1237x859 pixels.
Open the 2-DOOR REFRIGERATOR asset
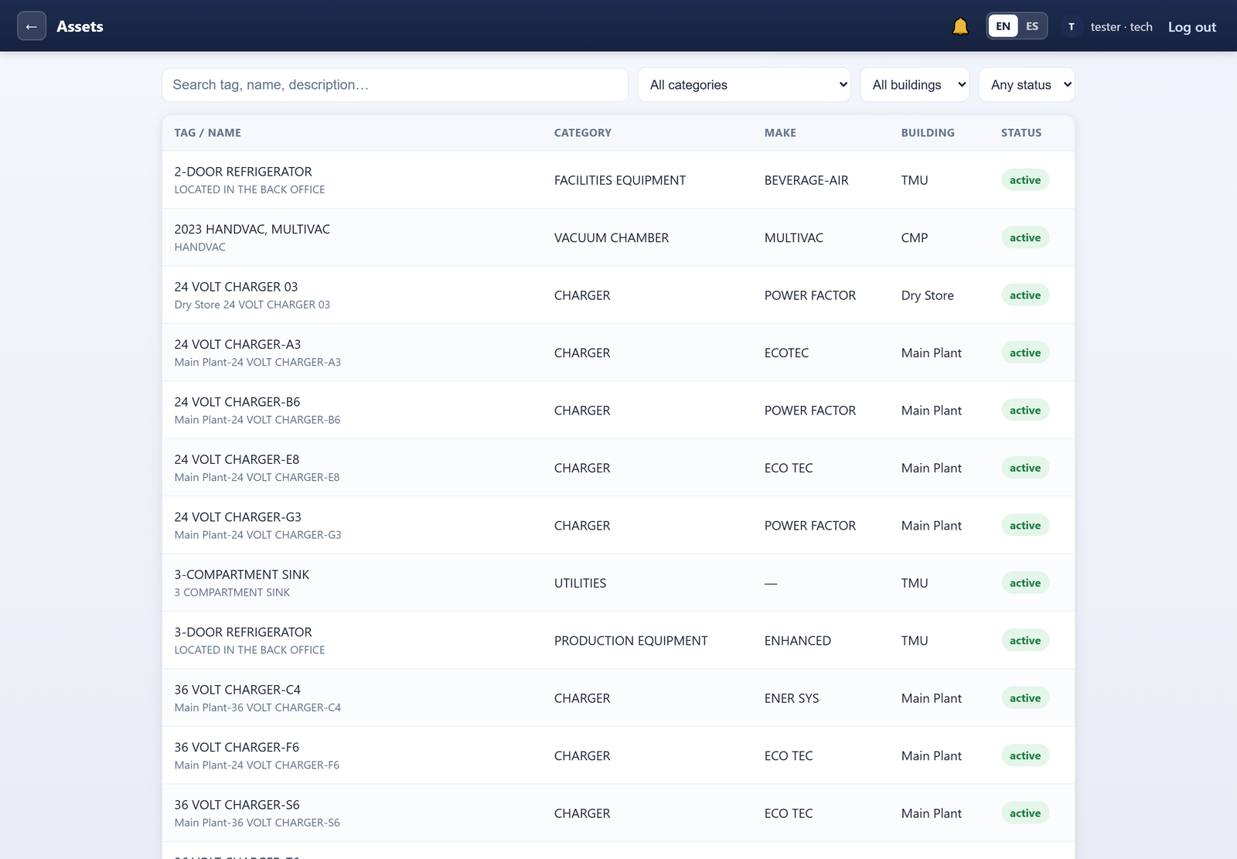point(618,180)
